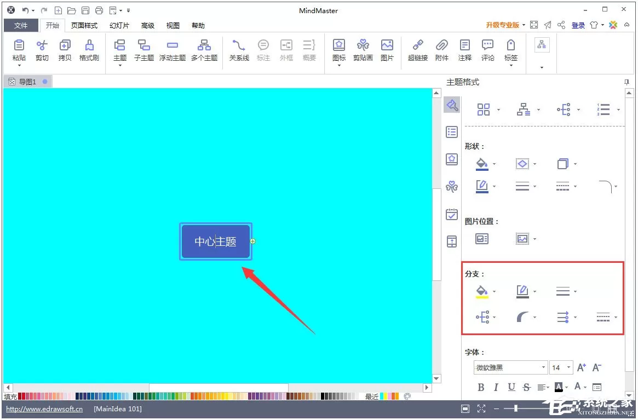Open the File (文件) menu
Screen dimensions: 638x420
coord(21,25)
